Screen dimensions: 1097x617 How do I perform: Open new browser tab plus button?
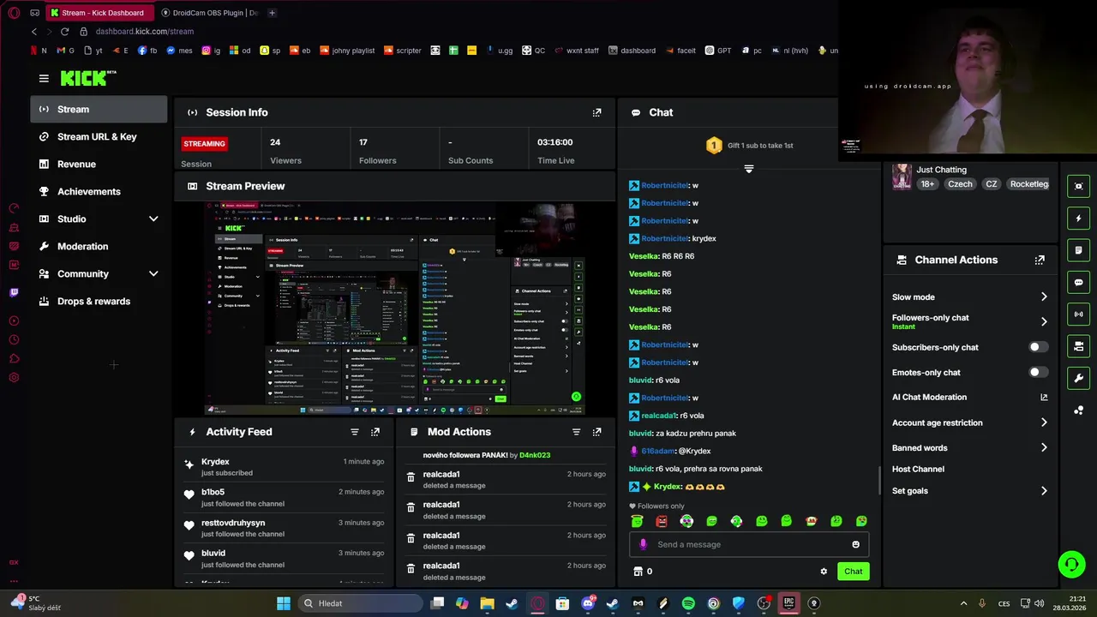(272, 13)
